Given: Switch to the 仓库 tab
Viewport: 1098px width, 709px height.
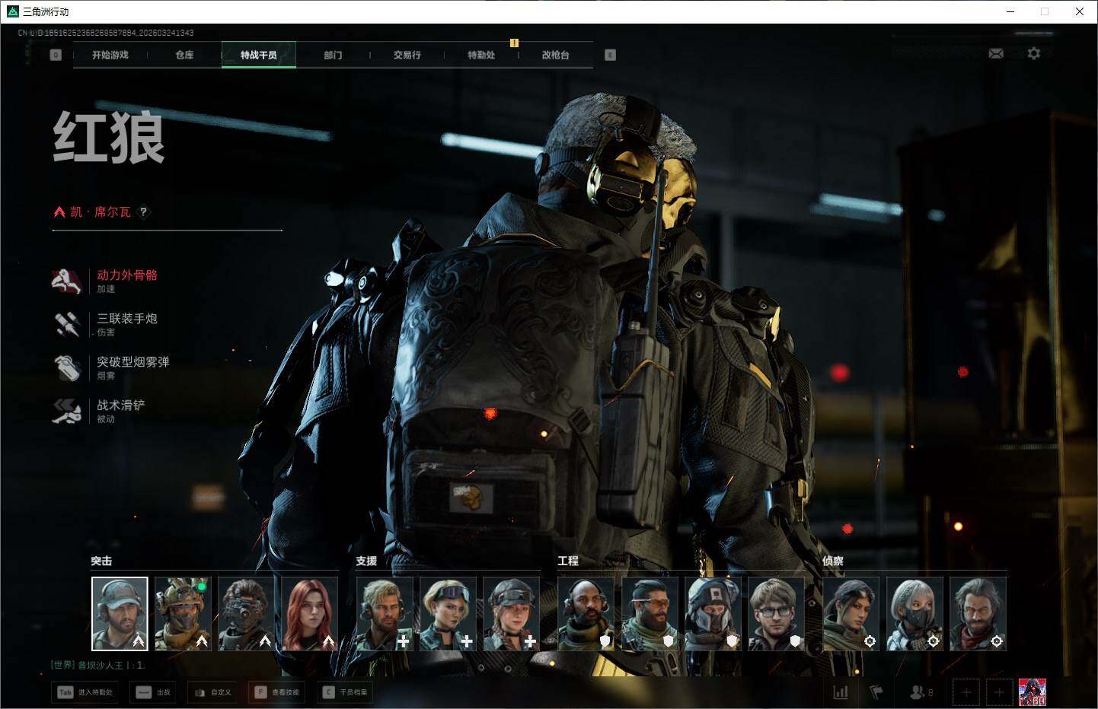Looking at the screenshot, I should click(184, 55).
